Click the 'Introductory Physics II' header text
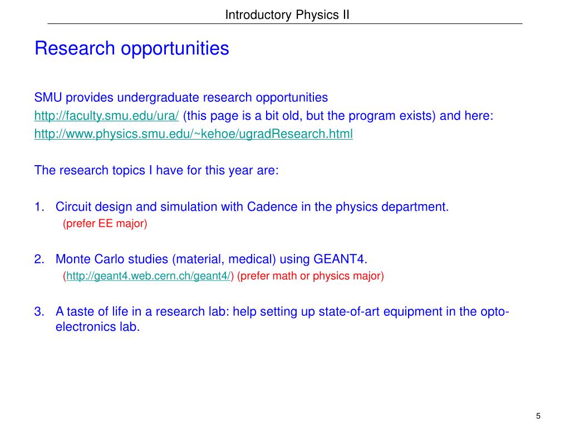The height and width of the screenshot is (427, 570). (x=287, y=15)
